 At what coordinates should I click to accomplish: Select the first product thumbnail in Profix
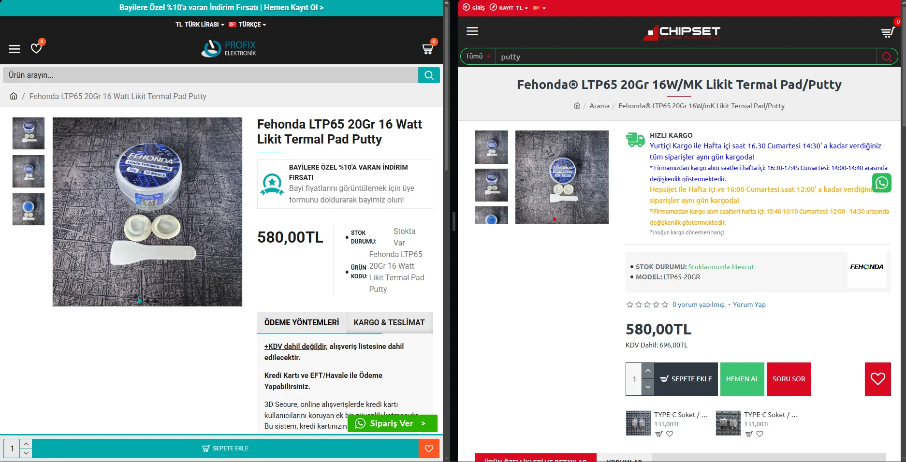click(x=29, y=133)
